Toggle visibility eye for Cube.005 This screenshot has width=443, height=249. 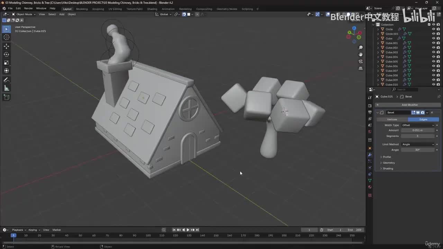click(433, 62)
